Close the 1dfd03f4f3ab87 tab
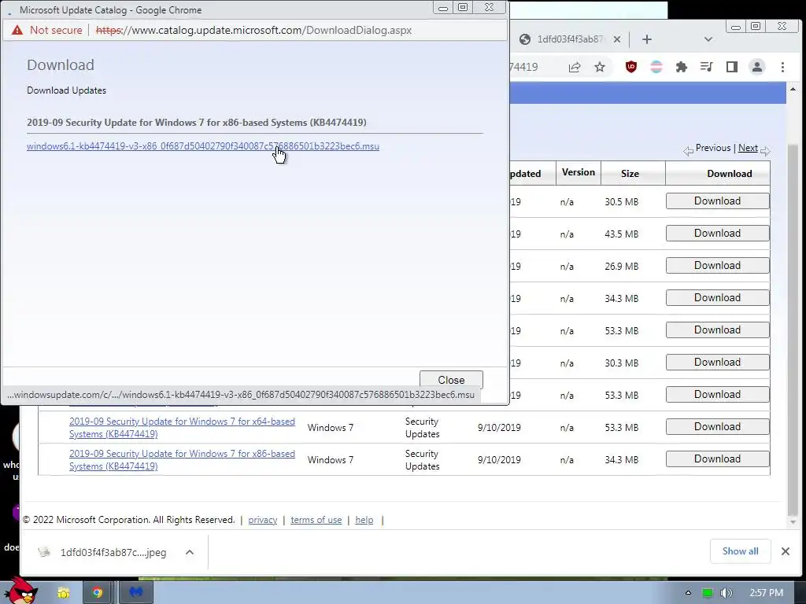 tap(617, 39)
